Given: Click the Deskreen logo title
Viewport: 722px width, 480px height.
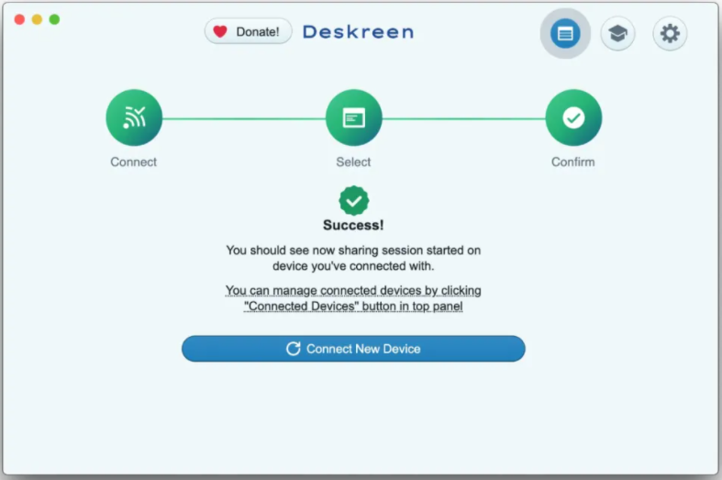Looking at the screenshot, I should [x=358, y=32].
